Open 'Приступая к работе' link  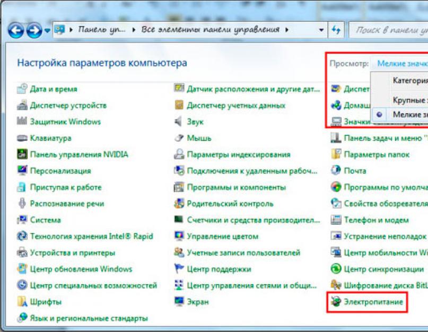pyautogui.click(x=66, y=188)
